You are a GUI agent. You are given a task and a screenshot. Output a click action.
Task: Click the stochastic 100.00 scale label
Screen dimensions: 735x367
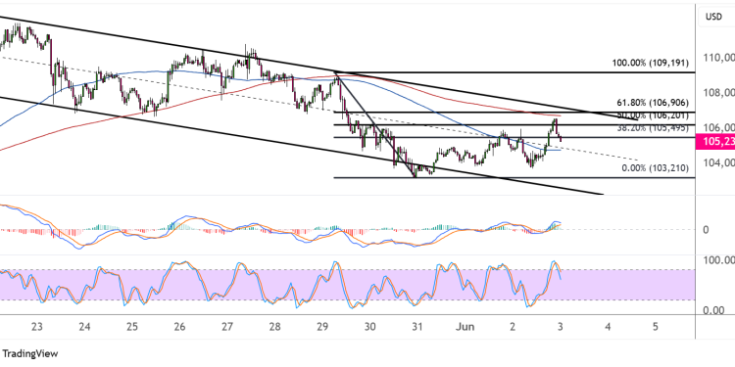718,259
